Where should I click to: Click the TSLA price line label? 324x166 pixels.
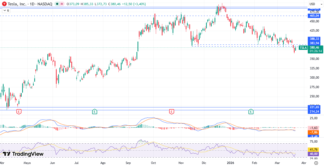click(303, 48)
